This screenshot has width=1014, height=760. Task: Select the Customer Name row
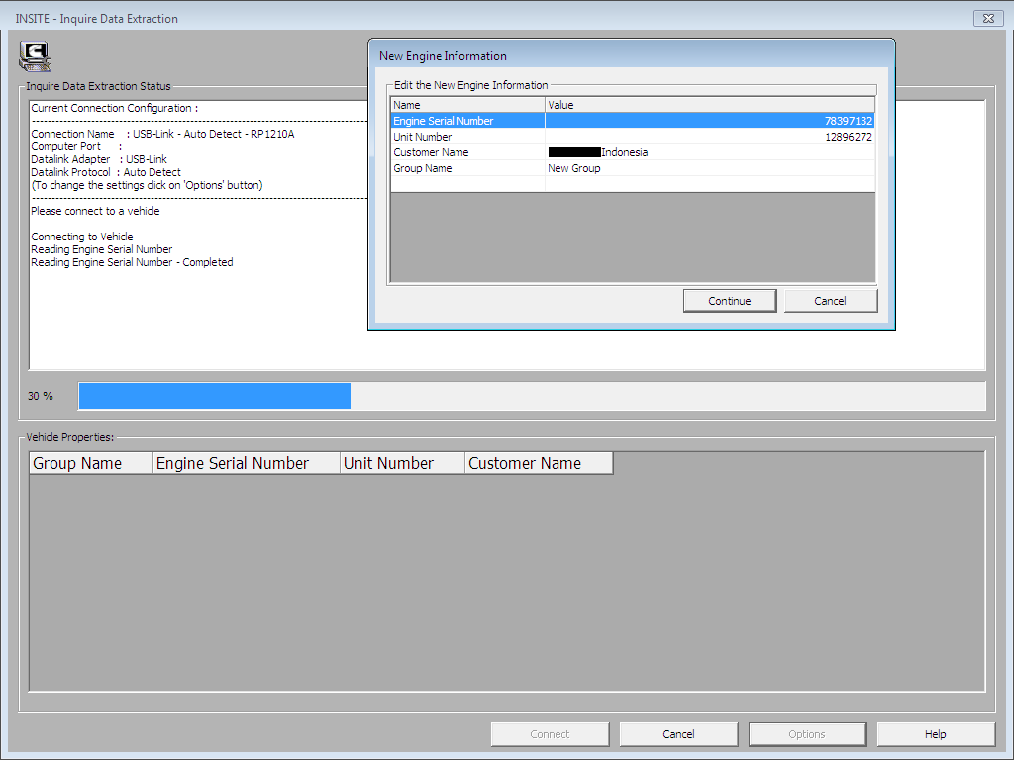click(446, 151)
